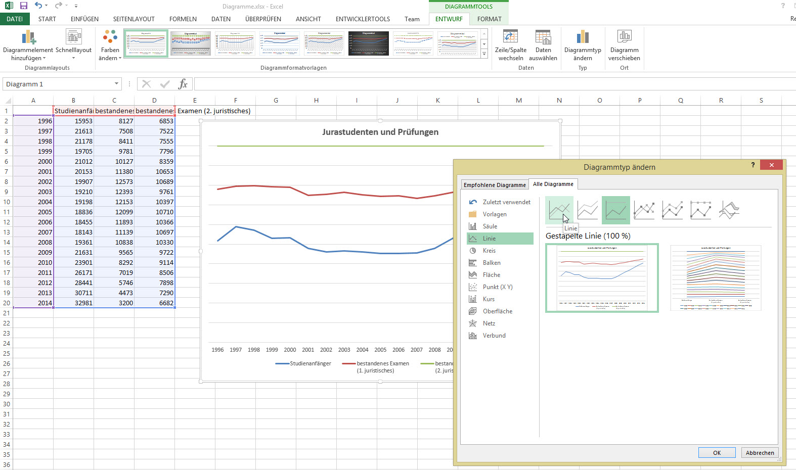796x470 pixels.
Task: Click the Abbrechen button
Action: coord(760,453)
